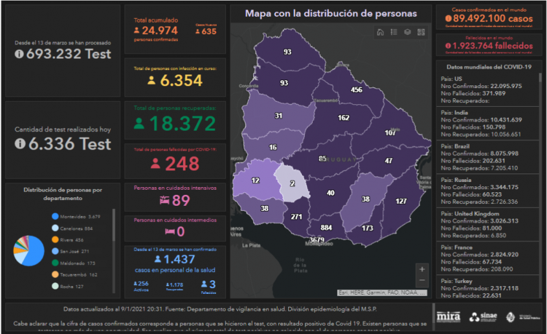
Task: Select the US entry in world data list
Action: 487,90
